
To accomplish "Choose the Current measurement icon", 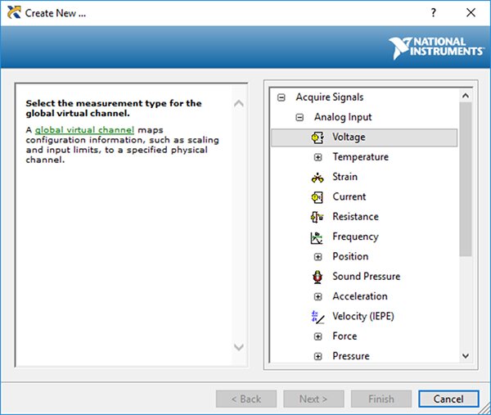I will (x=318, y=197).
